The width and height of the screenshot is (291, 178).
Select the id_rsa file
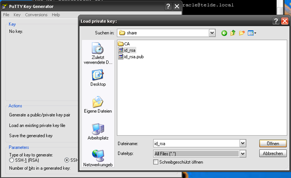[127, 50]
